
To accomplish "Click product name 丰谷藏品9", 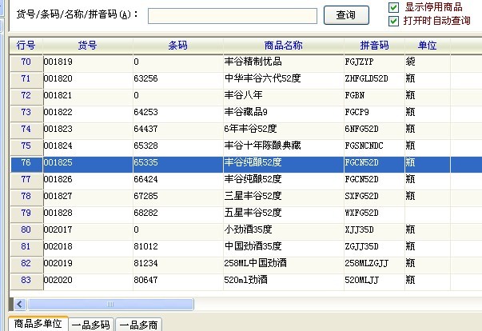I will [245, 112].
